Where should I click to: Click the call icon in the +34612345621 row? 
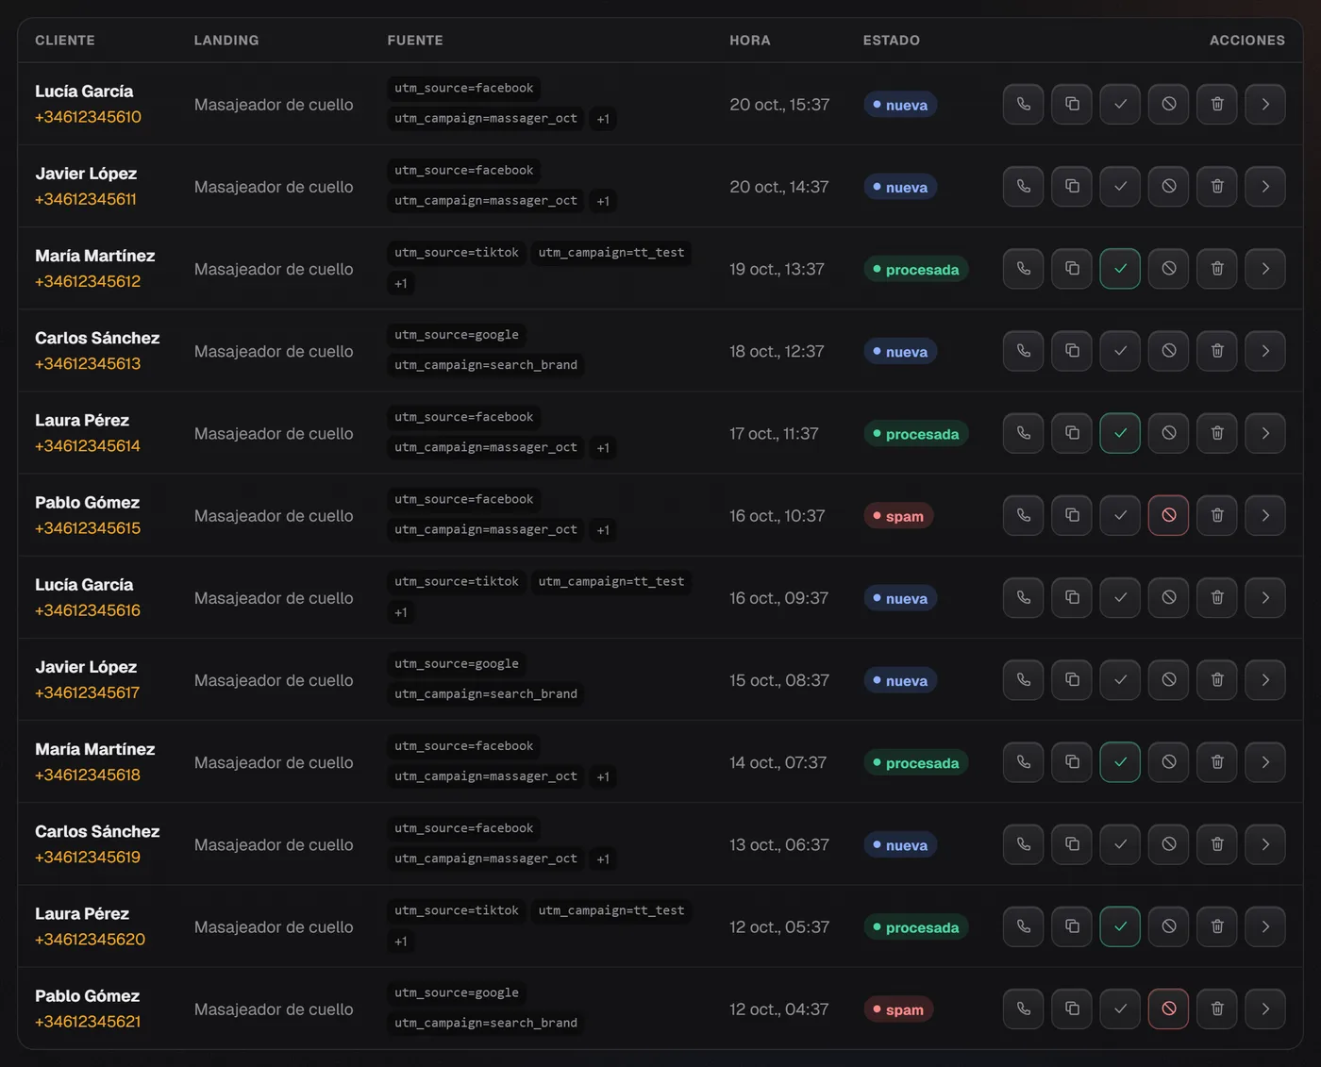1023,1009
